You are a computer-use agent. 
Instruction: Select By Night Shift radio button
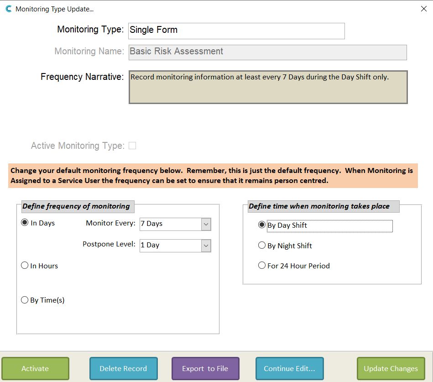(x=262, y=245)
